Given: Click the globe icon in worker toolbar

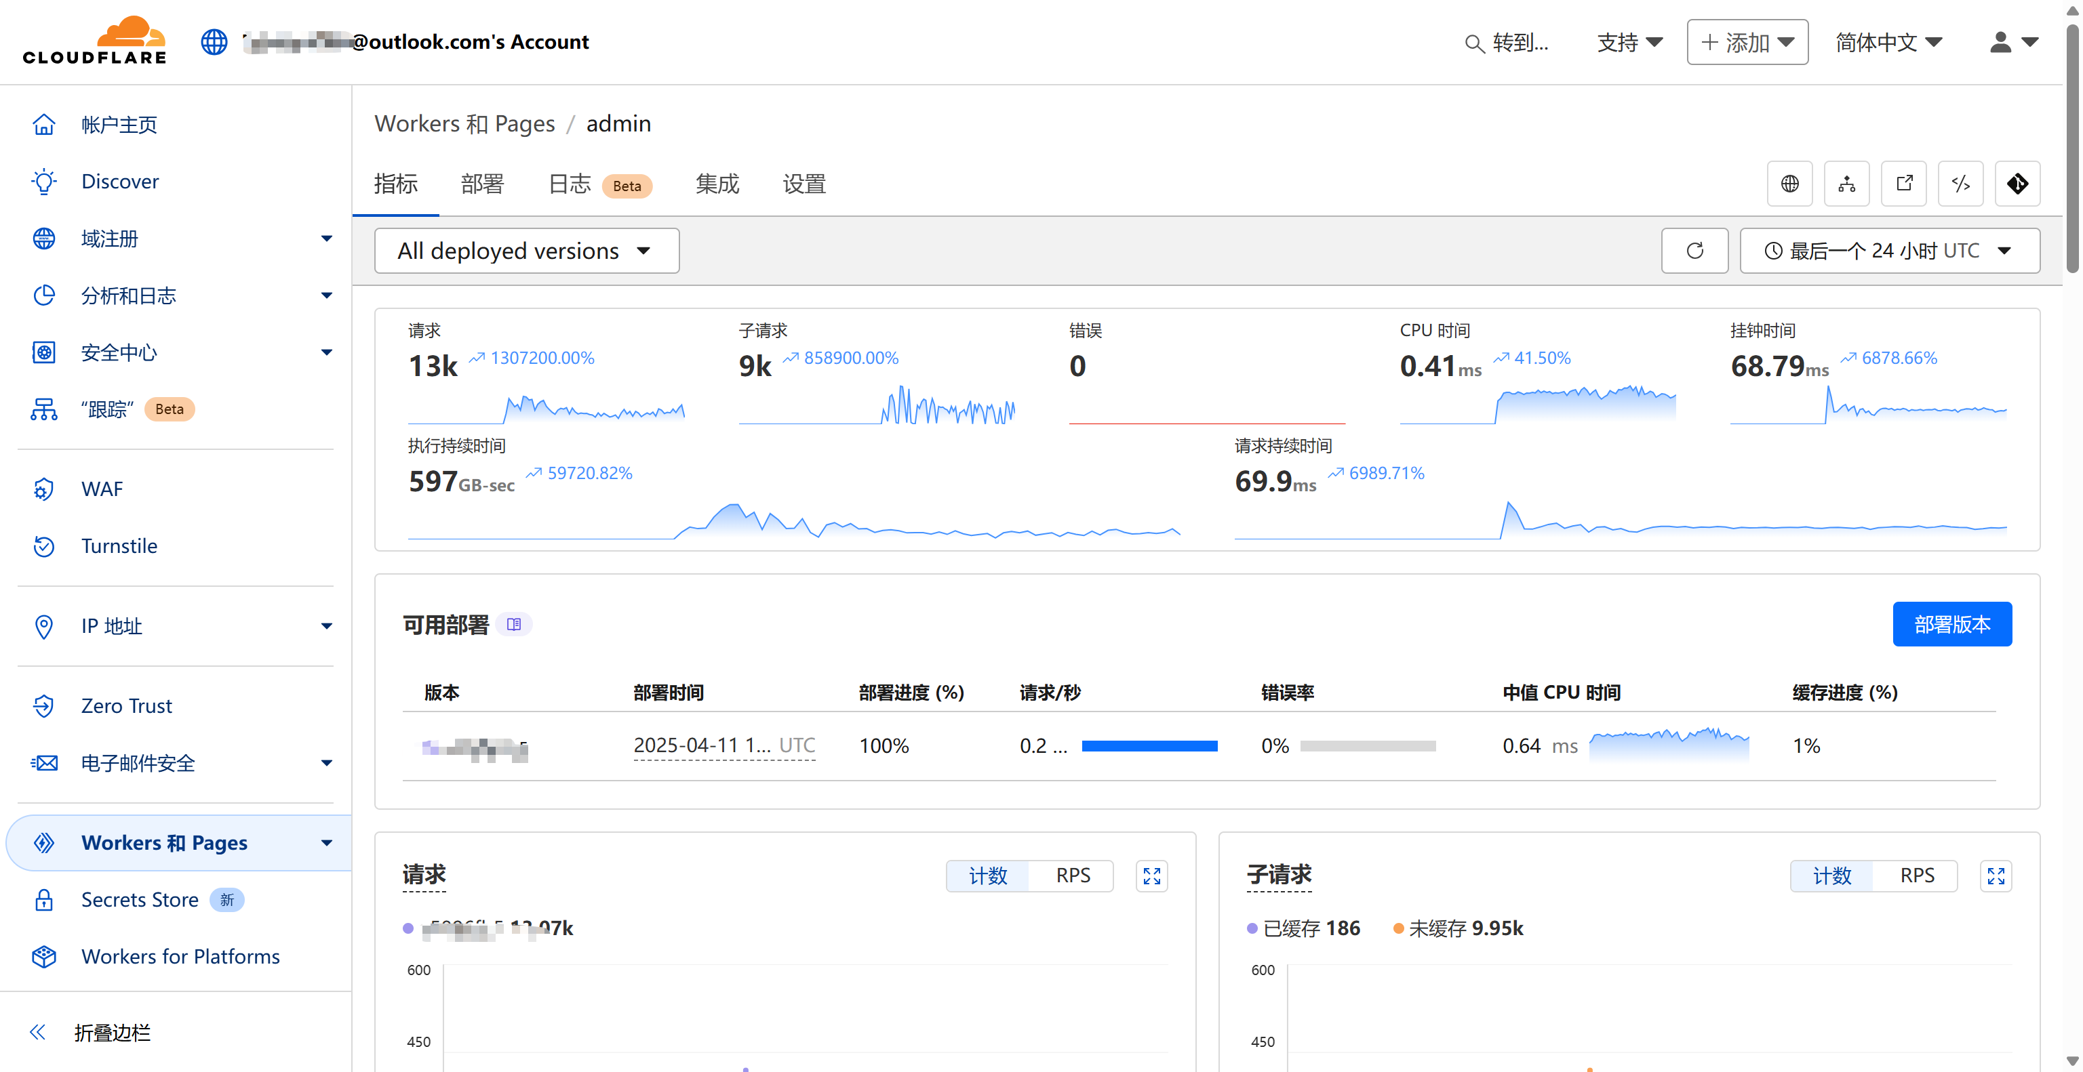Looking at the screenshot, I should point(1789,184).
